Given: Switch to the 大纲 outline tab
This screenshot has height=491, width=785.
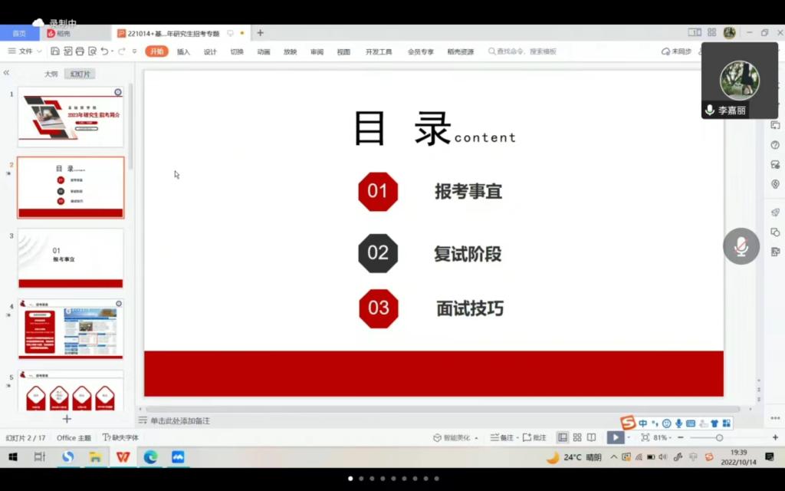Looking at the screenshot, I should pyautogui.click(x=51, y=74).
